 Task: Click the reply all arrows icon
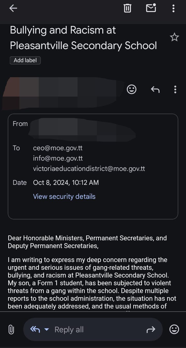(35, 329)
